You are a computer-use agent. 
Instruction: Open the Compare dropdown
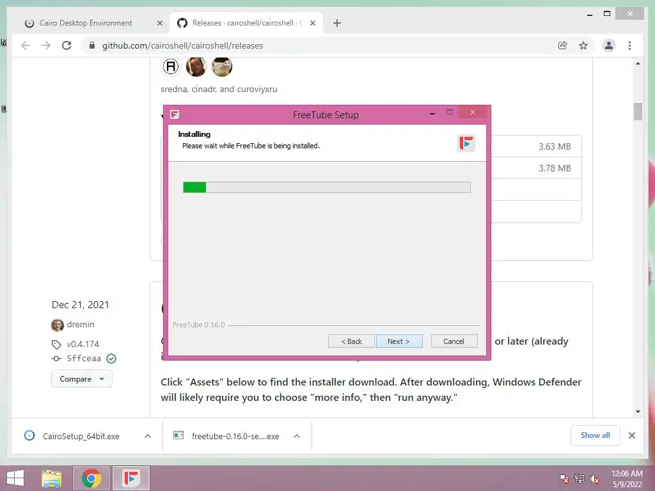82,378
